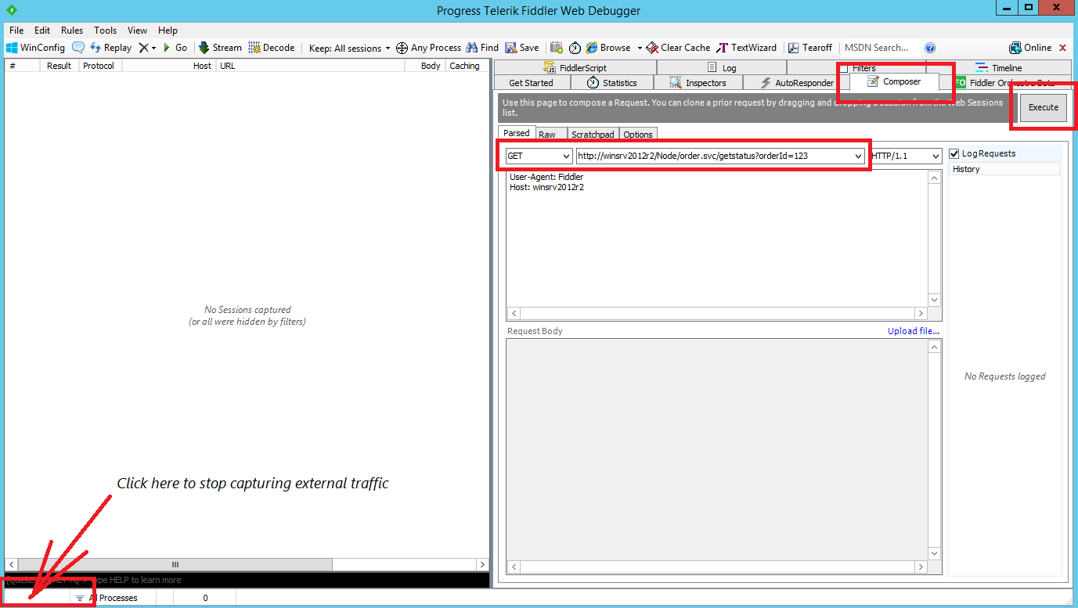Click the URL column header
The height and width of the screenshot is (608, 1078).
coord(311,66)
